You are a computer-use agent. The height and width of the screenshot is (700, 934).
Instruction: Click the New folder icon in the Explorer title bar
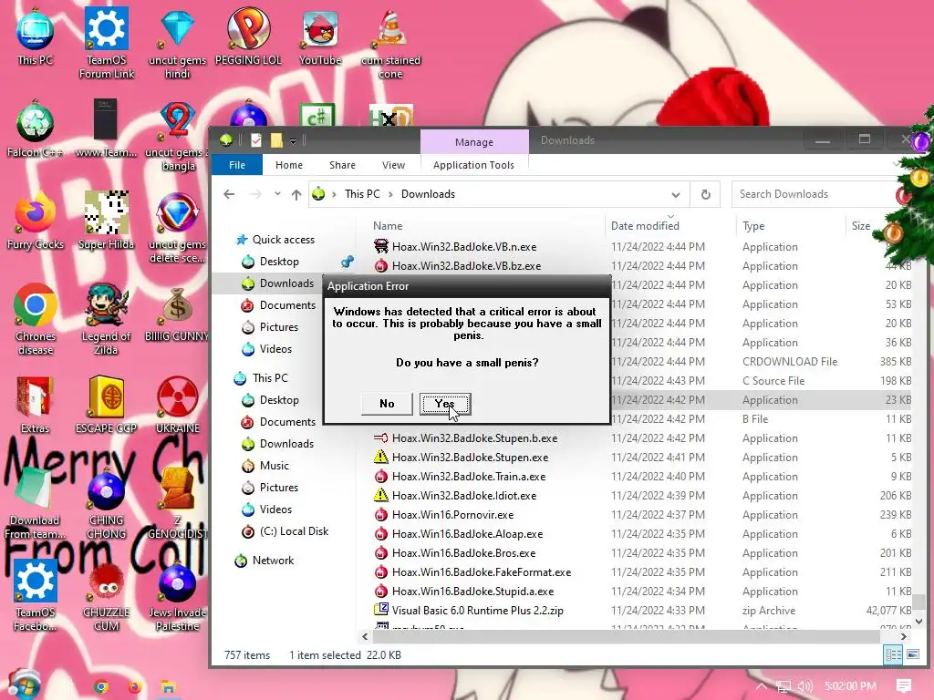276,140
